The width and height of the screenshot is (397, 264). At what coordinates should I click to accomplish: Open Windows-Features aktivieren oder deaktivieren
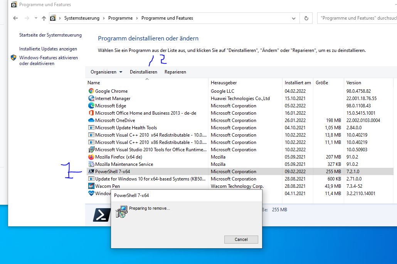[49, 61]
